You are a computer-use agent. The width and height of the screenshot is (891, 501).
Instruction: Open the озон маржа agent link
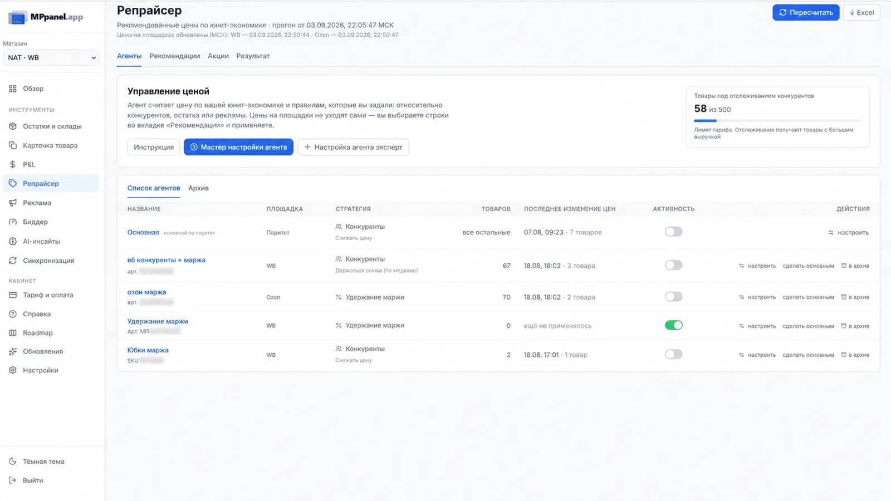tap(146, 292)
